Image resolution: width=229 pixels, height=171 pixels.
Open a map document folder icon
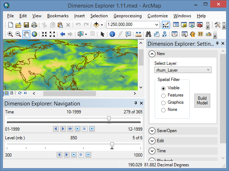coord(18,25)
